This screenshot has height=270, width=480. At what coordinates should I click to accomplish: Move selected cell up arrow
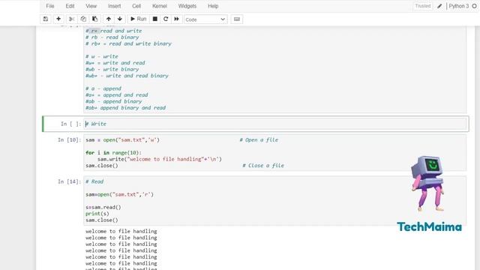tap(108, 19)
